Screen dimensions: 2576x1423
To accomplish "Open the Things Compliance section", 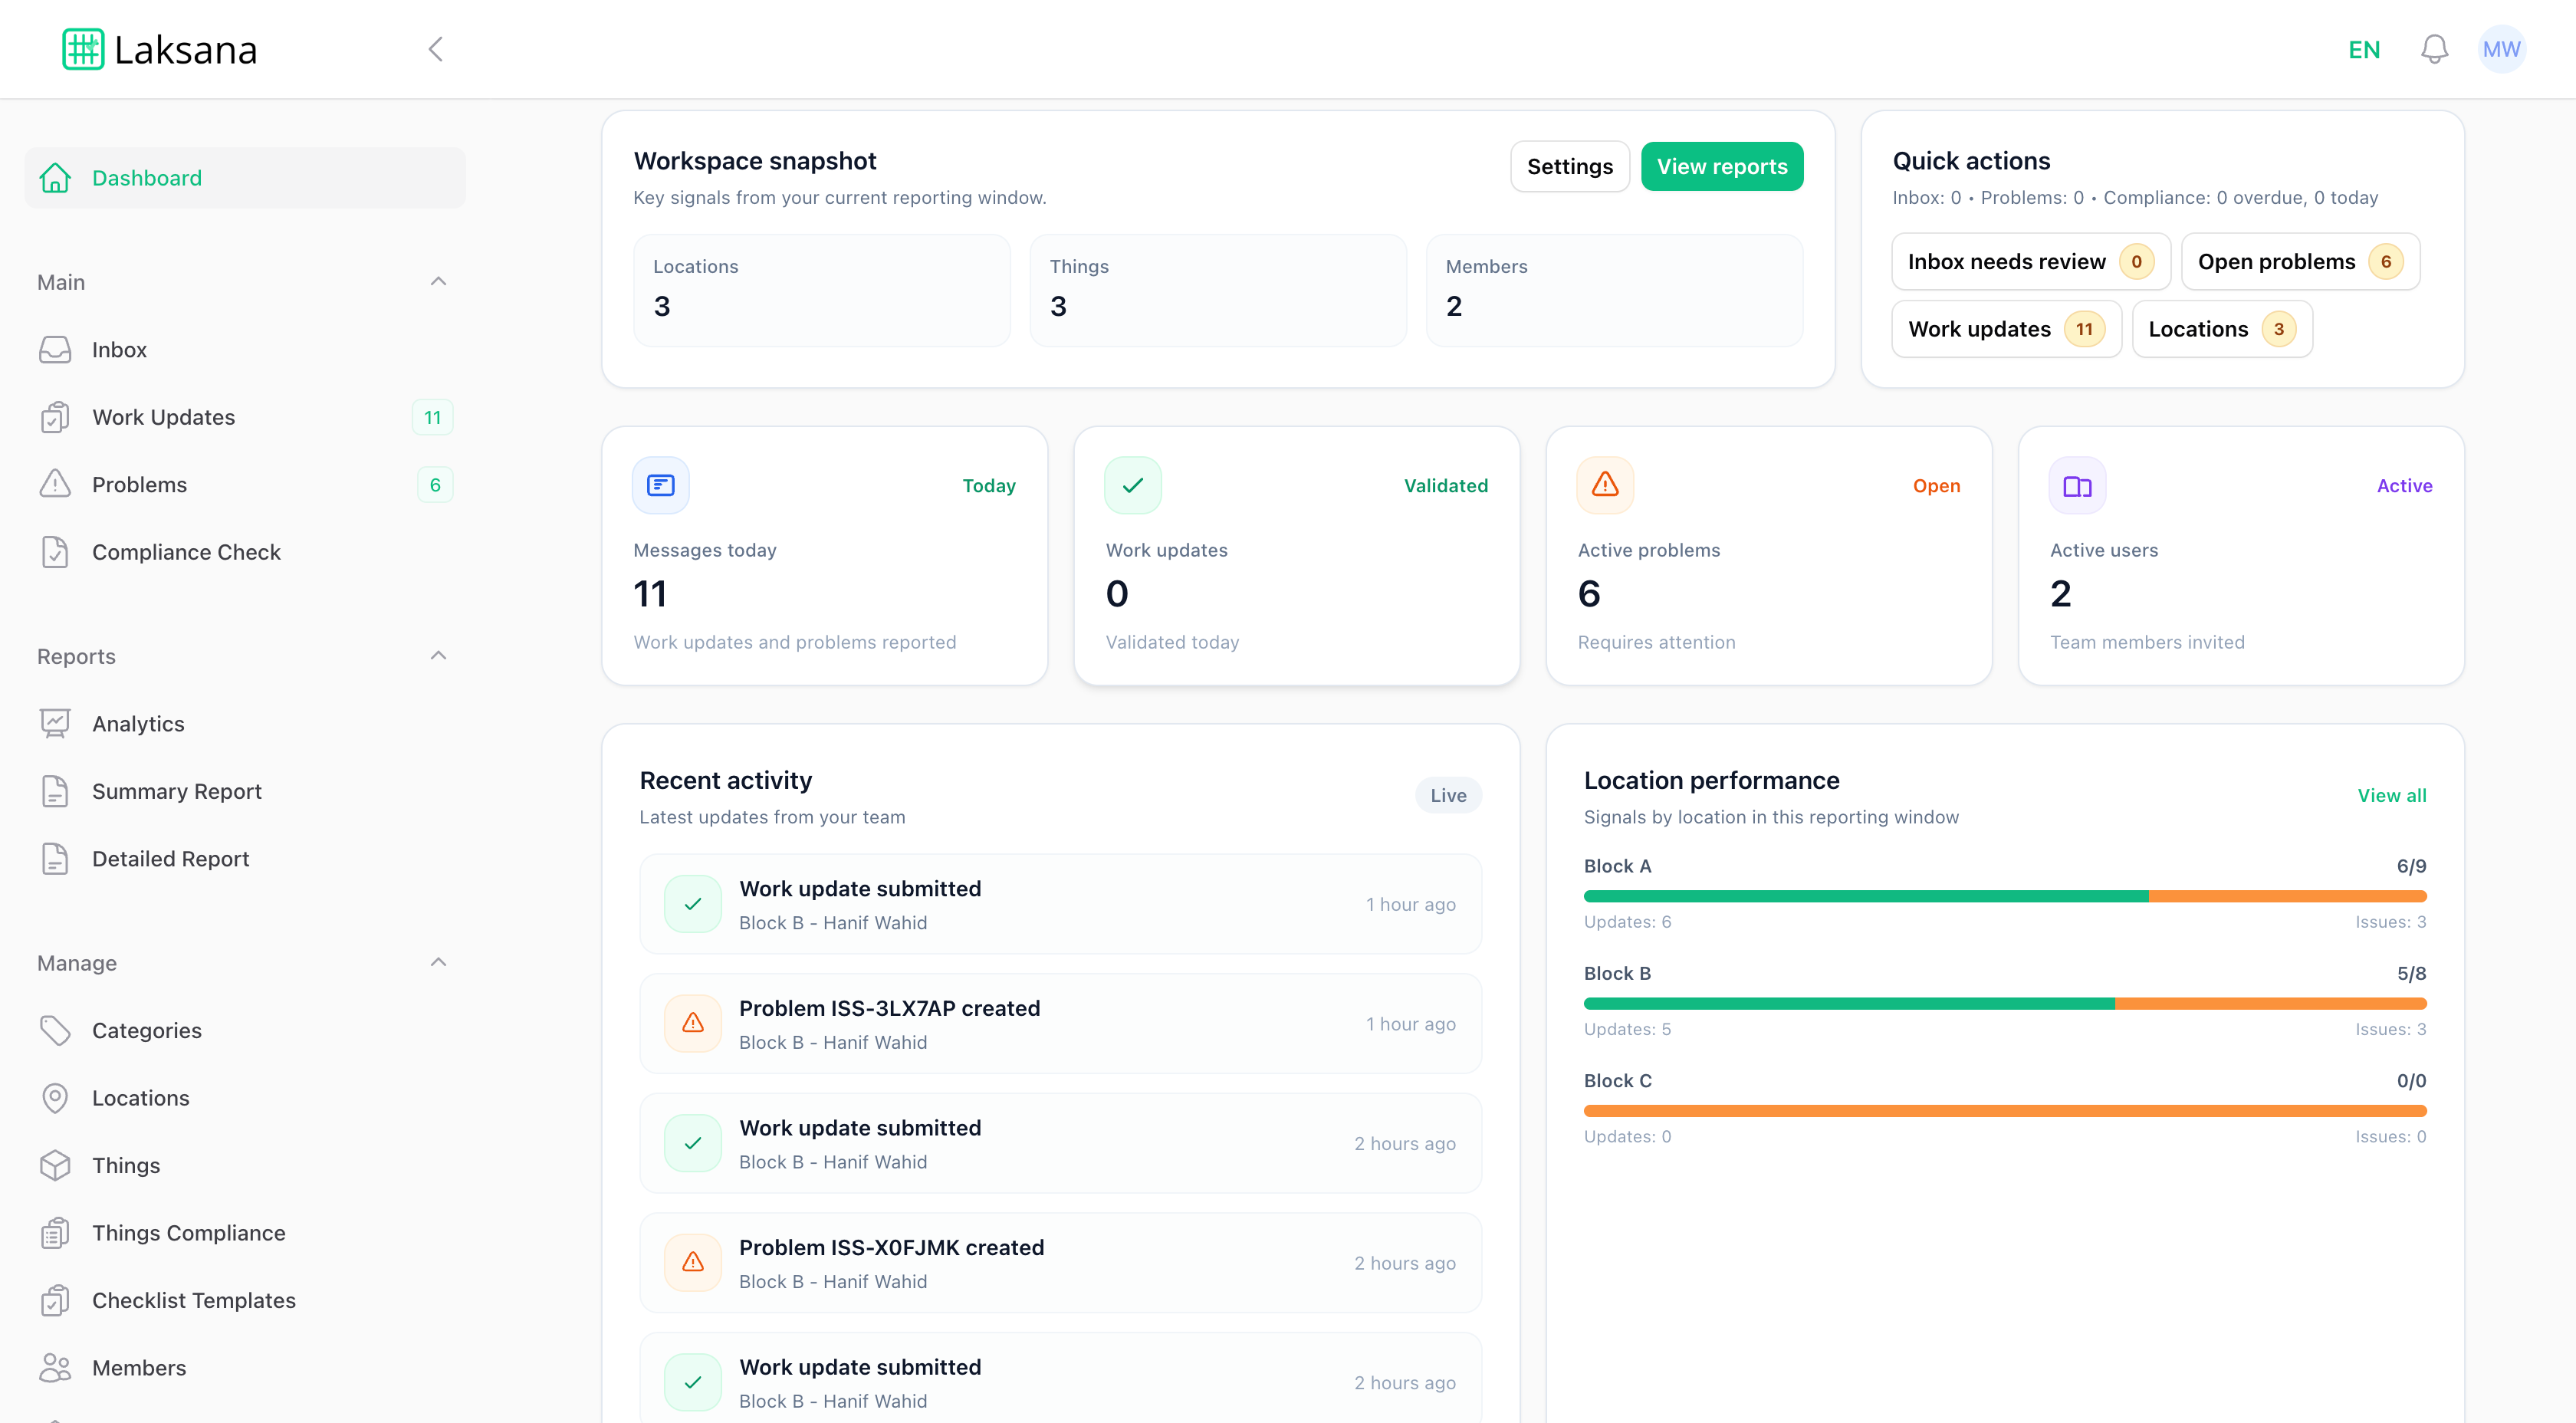I will point(188,1232).
